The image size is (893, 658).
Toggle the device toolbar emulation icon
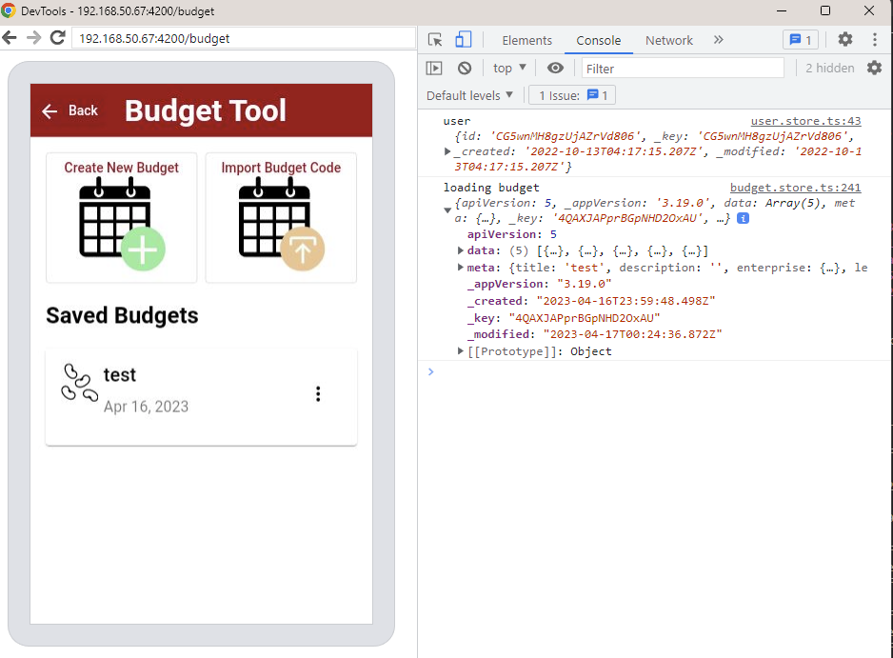tap(464, 40)
